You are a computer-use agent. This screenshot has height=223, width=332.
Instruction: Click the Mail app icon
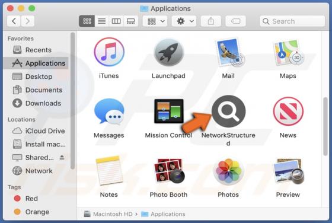click(229, 52)
